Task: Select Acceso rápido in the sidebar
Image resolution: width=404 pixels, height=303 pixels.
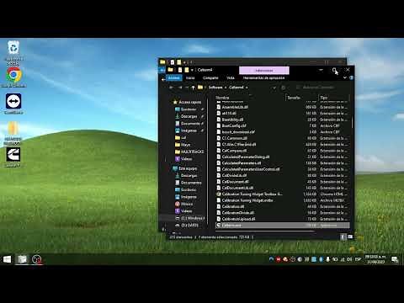Action: (187, 102)
